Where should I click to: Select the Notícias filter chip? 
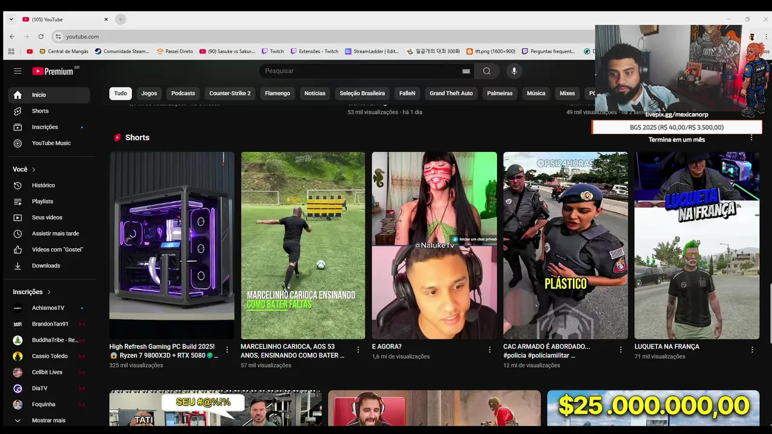tap(315, 93)
